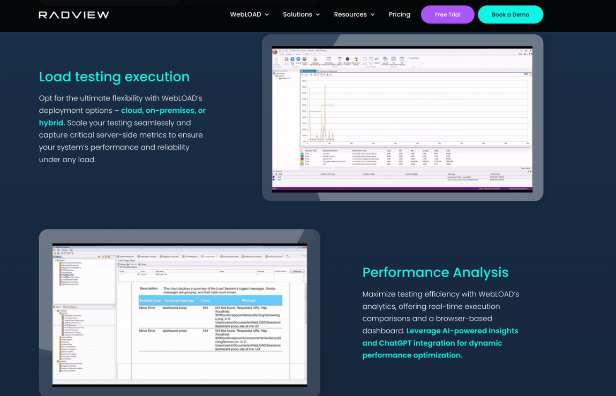Click the cloud, on-premises, or hybrid link

tap(163, 110)
